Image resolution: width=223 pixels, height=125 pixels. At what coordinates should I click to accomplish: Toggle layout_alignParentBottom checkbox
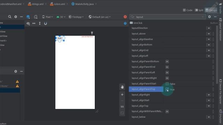(x=167, y=61)
